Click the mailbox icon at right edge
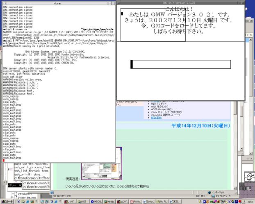The image size is (255, 204). click(250, 177)
